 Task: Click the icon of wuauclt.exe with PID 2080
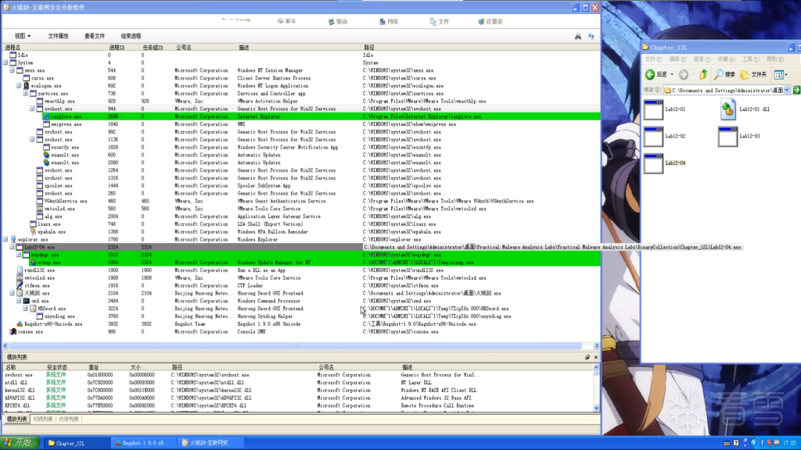46,162
